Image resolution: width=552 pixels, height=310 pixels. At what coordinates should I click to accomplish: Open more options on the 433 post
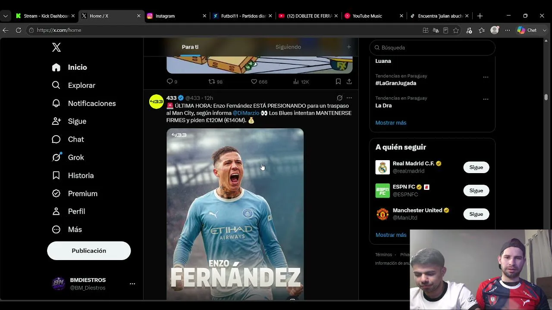coord(349,98)
